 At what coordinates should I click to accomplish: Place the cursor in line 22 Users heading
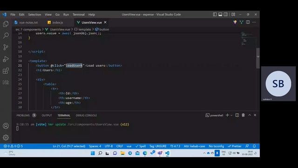point(47,70)
